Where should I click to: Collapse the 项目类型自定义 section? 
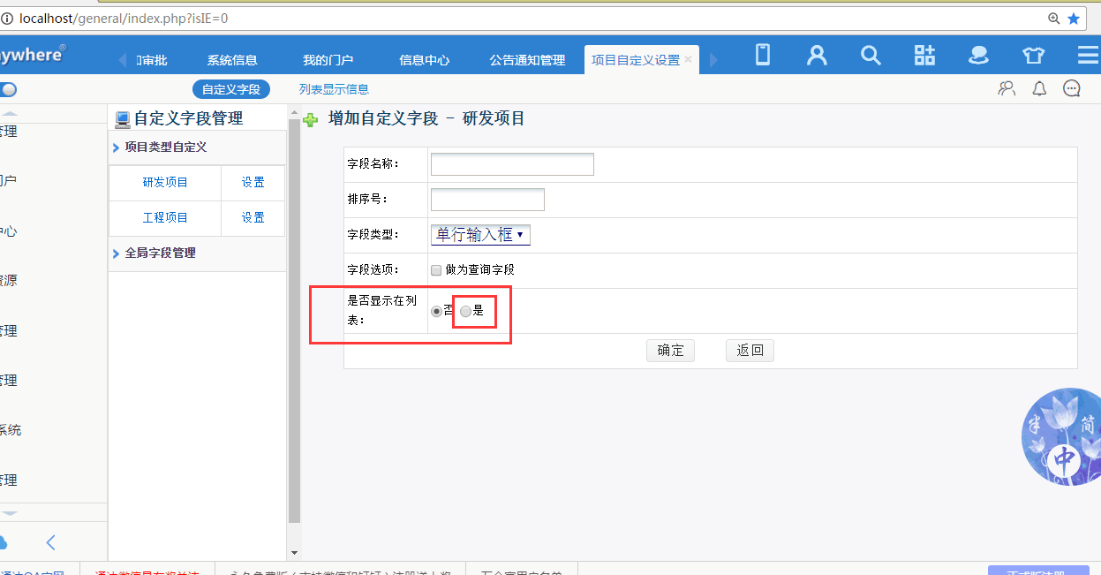[165, 148]
